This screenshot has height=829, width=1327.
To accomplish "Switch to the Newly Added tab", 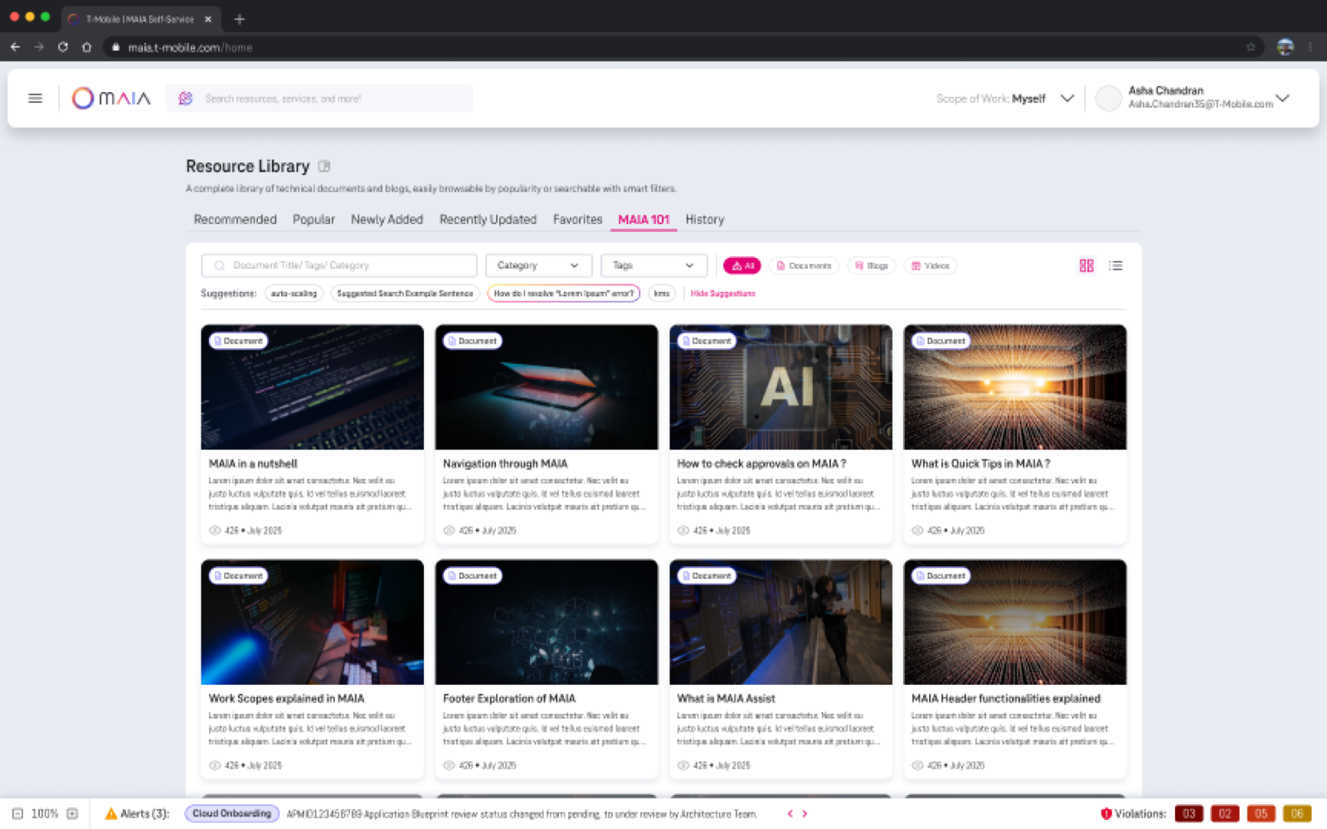I will 386,220.
